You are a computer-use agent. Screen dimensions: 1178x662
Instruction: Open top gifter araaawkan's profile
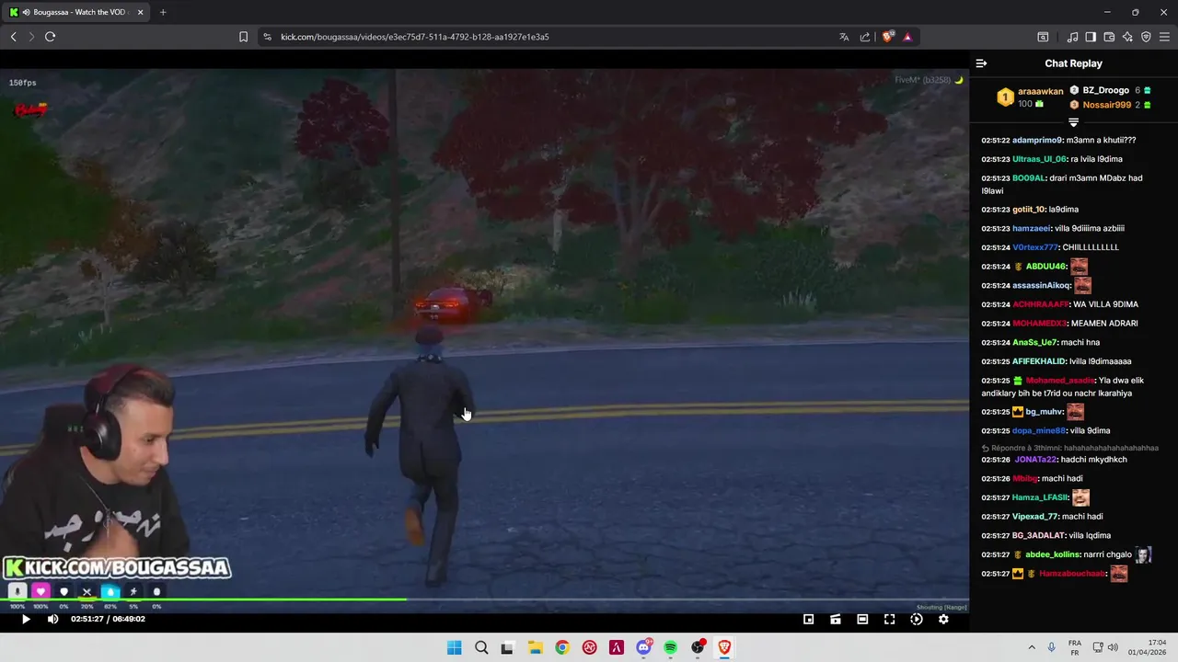click(x=1040, y=91)
